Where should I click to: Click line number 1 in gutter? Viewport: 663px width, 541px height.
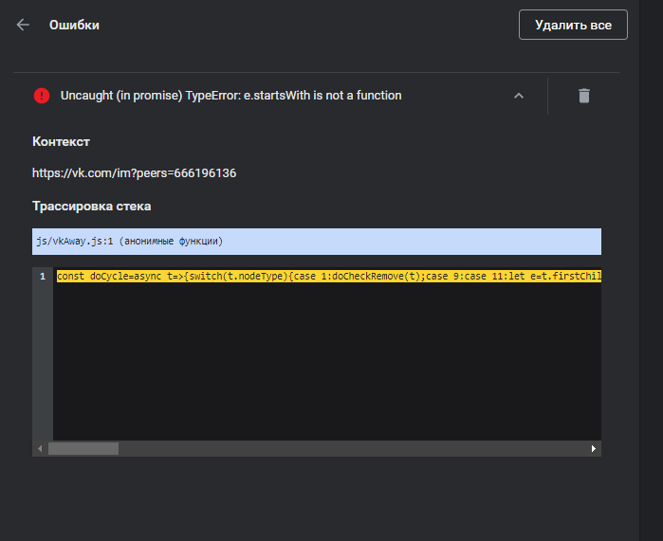[x=43, y=277]
